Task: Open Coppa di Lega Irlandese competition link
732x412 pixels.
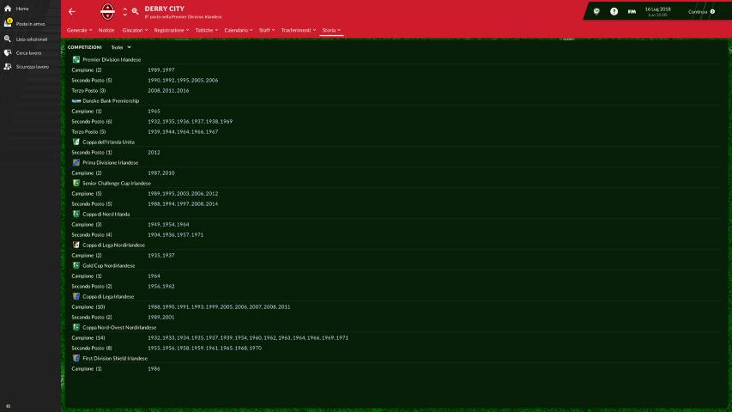Action: coord(108,297)
